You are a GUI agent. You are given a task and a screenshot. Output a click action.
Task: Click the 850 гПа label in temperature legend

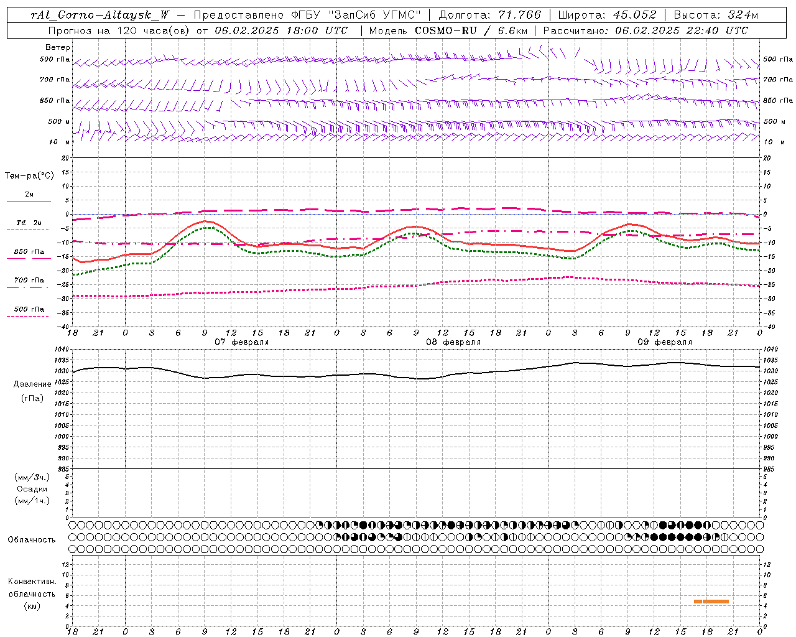pos(29,252)
